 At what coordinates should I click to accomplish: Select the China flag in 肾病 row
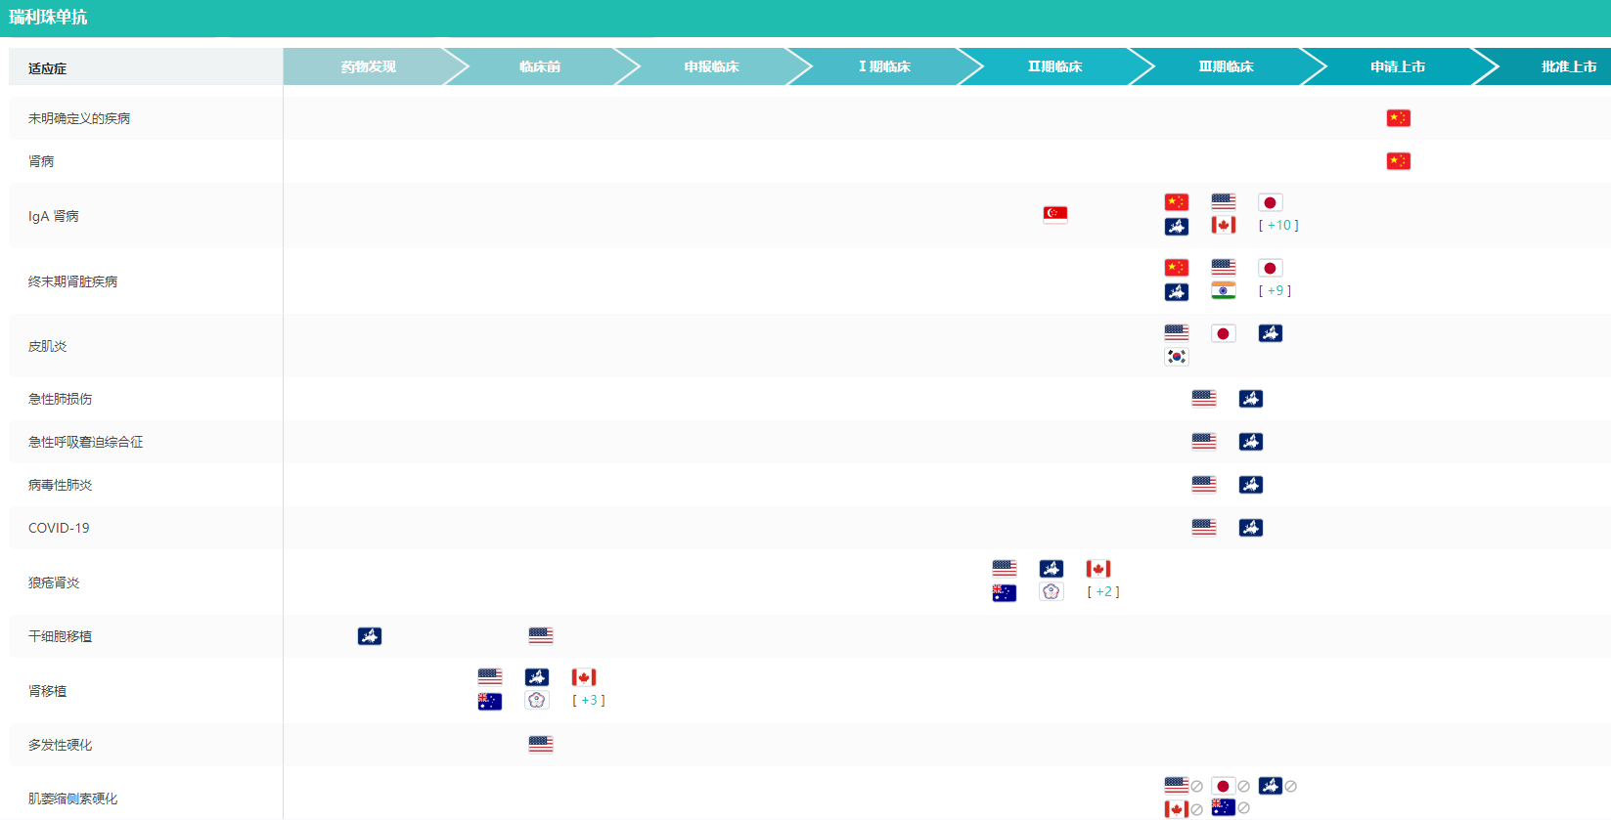click(1398, 161)
